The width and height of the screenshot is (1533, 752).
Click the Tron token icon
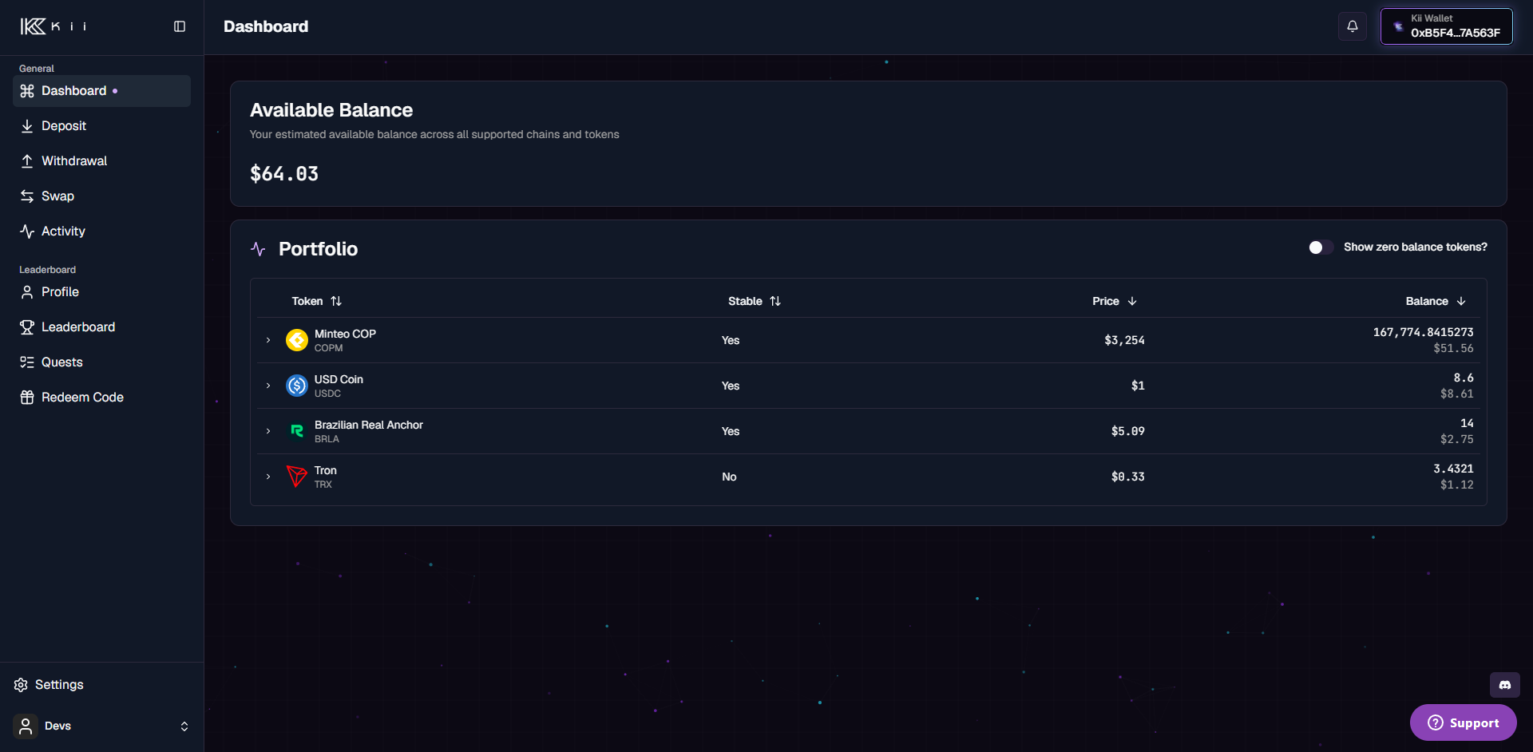click(297, 477)
